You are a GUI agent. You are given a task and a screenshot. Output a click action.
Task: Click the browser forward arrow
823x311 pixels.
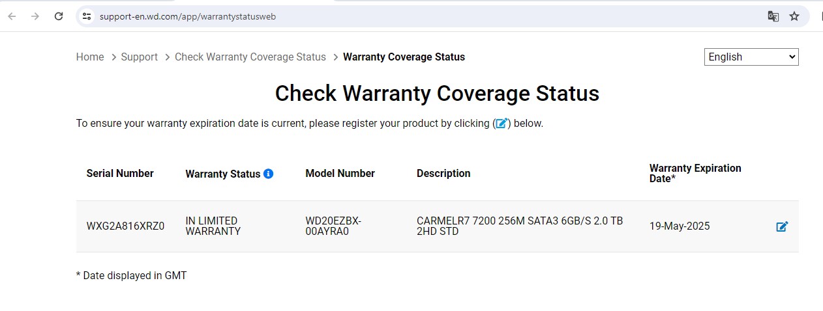pos(35,16)
